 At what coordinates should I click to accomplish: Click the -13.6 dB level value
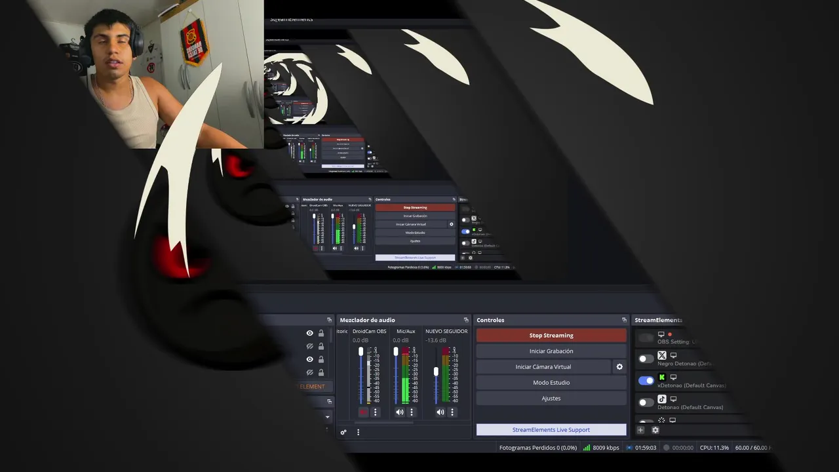pyautogui.click(x=436, y=340)
